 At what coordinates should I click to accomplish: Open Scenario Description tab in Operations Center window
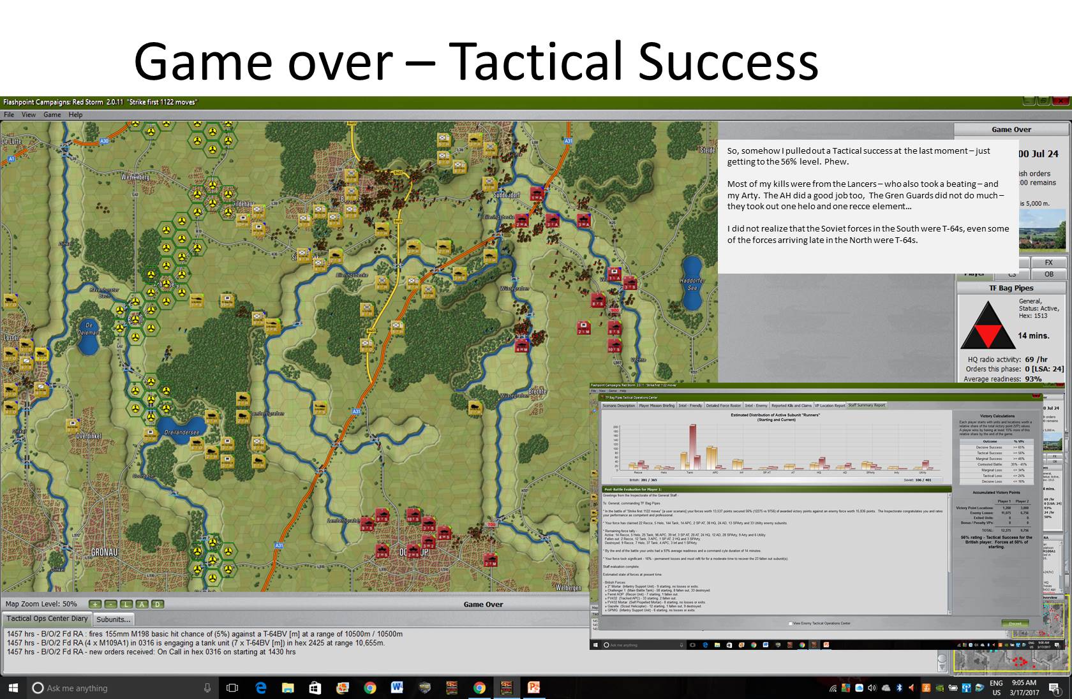[619, 406]
